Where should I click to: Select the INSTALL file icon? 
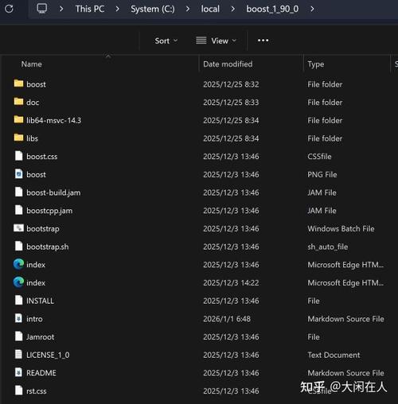(18, 301)
